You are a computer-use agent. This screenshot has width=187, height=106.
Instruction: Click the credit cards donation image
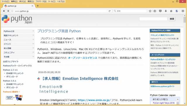click(x=19, y=98)
